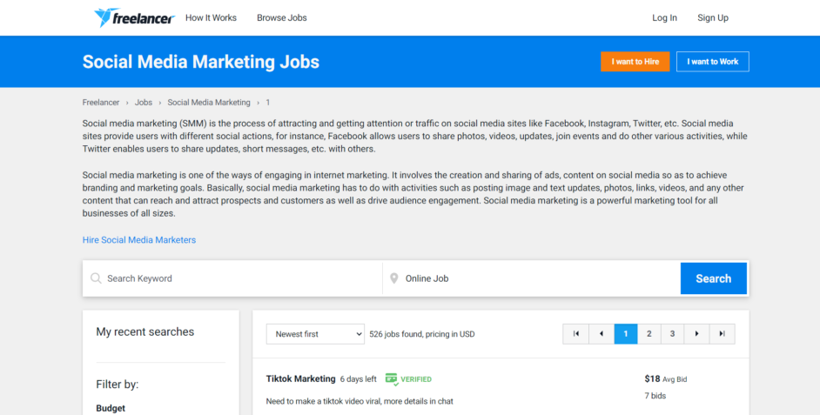Focus the Online Job location field
The image size is (820, 415).
coord(531,278)
